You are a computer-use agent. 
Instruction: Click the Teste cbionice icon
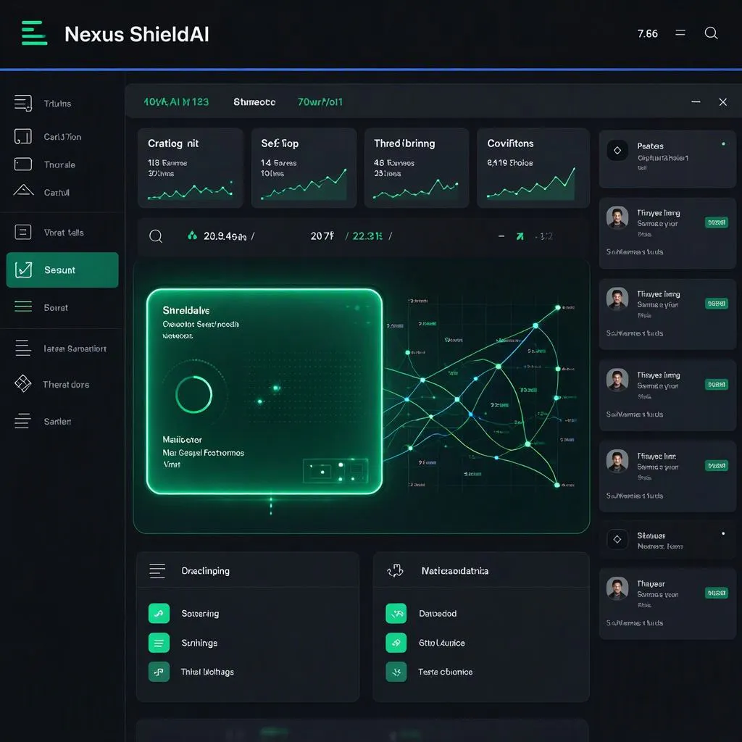[396, 672]
